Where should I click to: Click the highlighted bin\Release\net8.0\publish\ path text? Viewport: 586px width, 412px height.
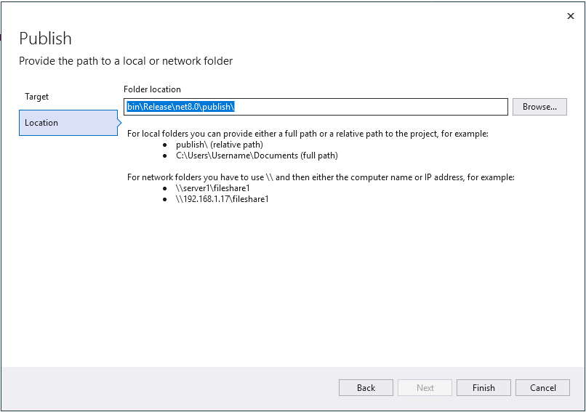[x=180, y=107]
